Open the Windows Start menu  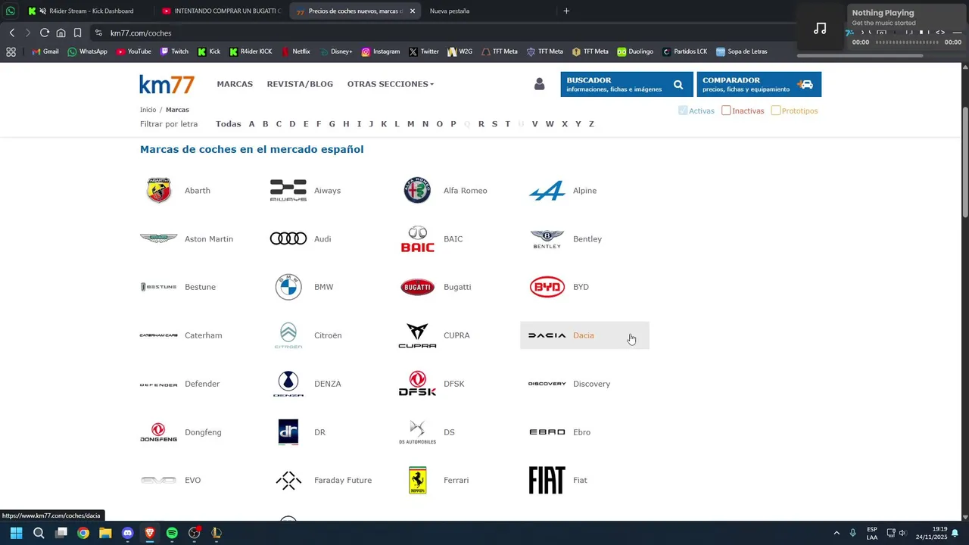[x=16, y=533]
